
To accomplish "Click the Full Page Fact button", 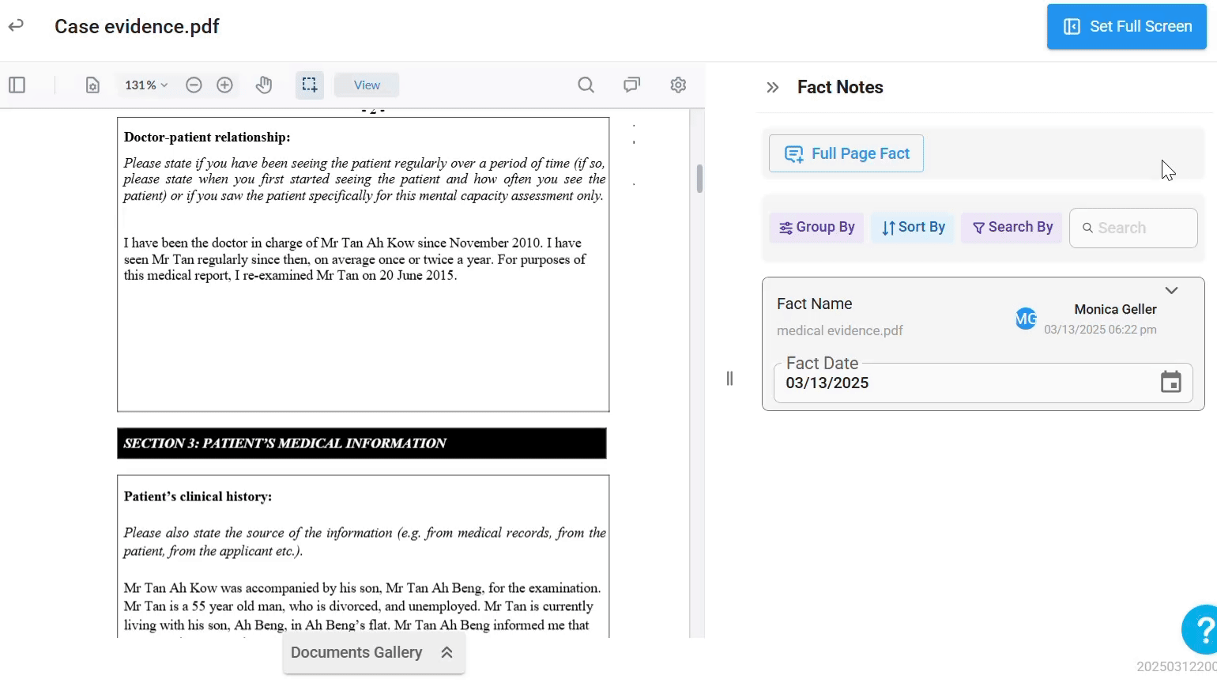I will pos(846,153).
